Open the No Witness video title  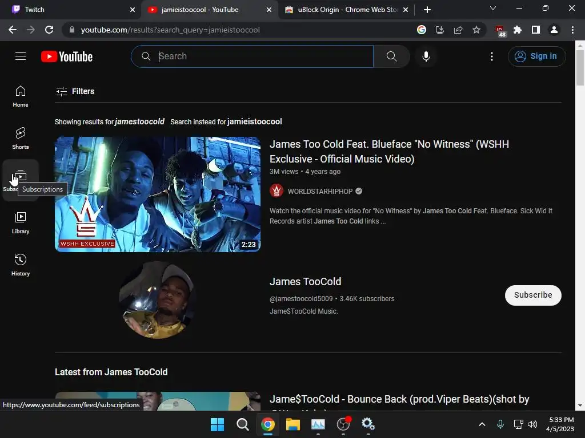click(x=389, y=152)
